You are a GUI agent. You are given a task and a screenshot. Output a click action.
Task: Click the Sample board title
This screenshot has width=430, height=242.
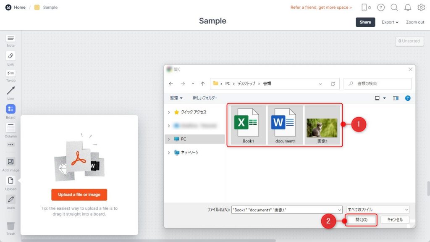coord(212,21)
